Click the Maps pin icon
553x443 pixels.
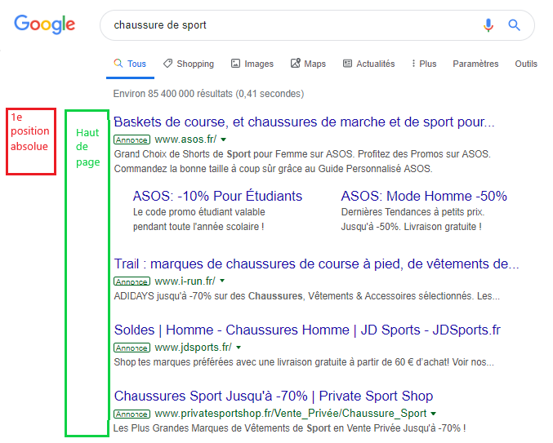[295, 63]
